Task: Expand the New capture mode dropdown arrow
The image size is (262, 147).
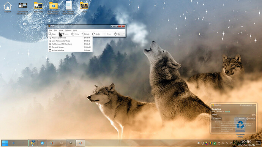Action: pos(58,34)
